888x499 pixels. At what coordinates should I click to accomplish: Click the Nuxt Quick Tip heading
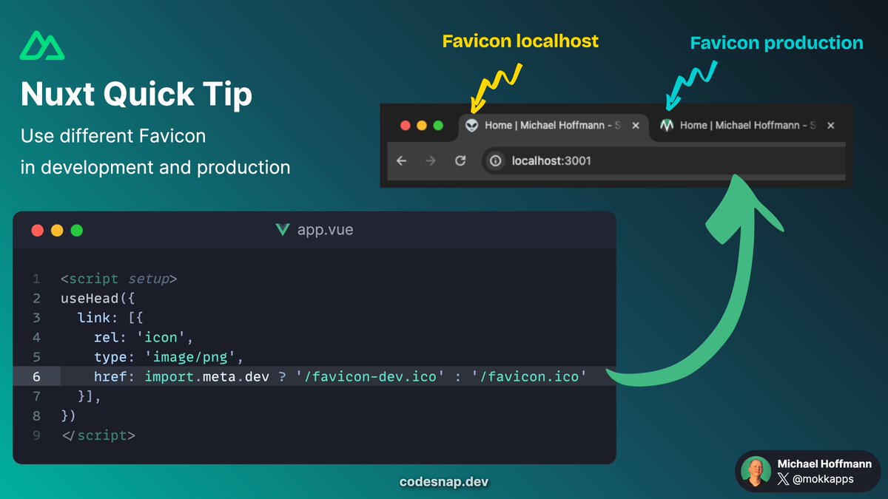(136, 95)
